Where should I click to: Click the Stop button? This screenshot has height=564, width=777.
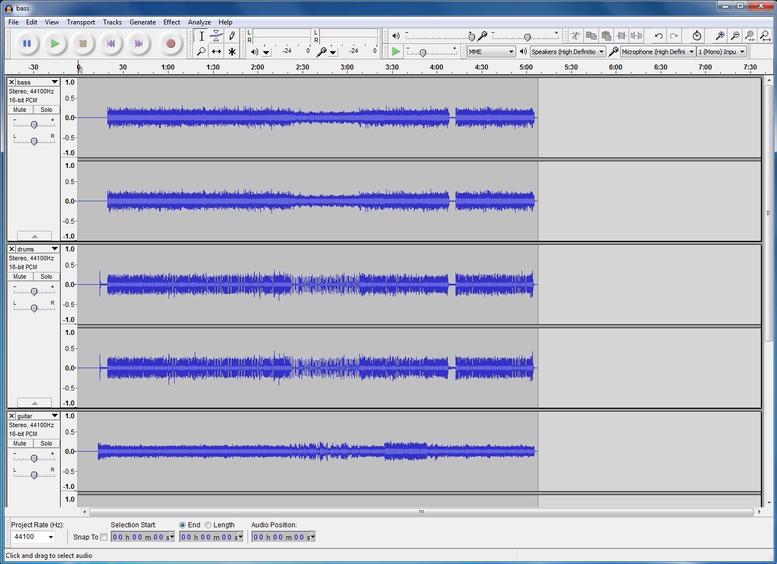point(83,43)
